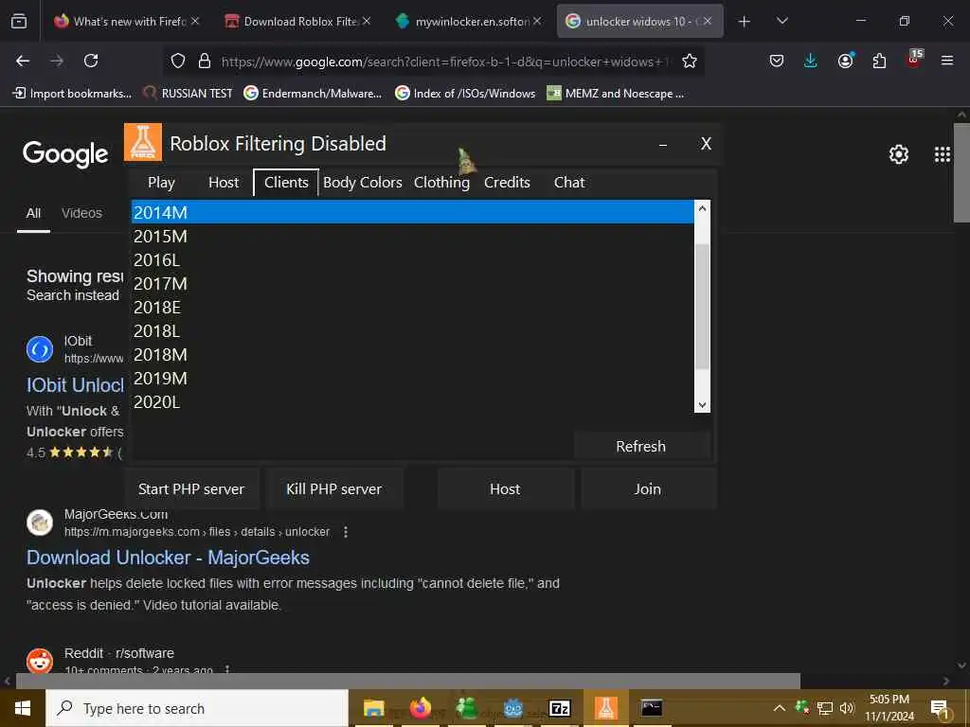Image resolution: width=970 pixels, height=727 pixels.
Task: Open the MEMZ and Noescape bookmark
Action: tap(616, 94)
